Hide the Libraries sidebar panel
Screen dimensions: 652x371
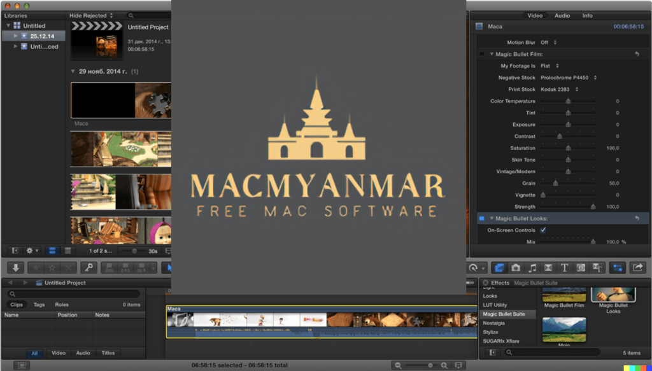[15, 251]
